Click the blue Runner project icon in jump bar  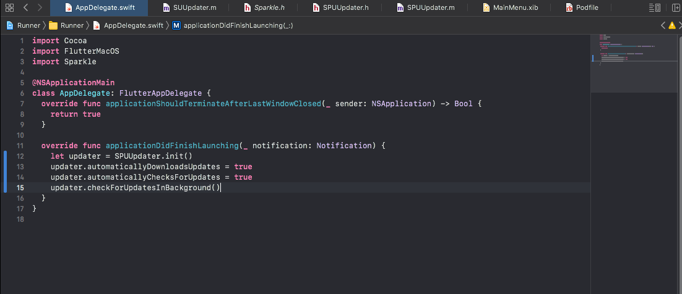click(9, 25)
